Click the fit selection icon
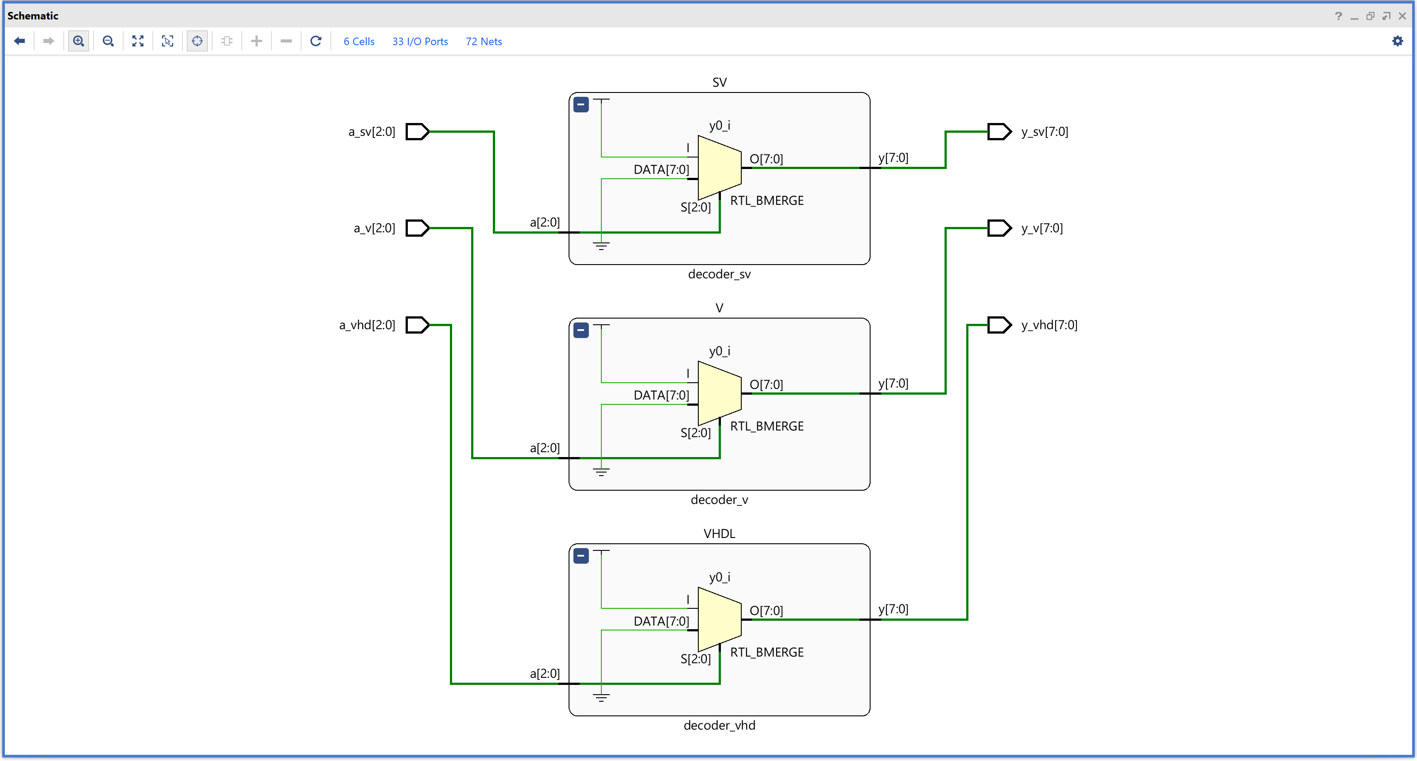This screenshot has height=761, width=1417. 168,41
